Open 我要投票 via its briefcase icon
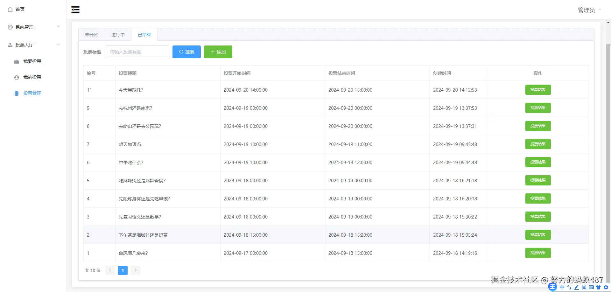The height and width of the screenshot is (292, 611). coord(17,61)
